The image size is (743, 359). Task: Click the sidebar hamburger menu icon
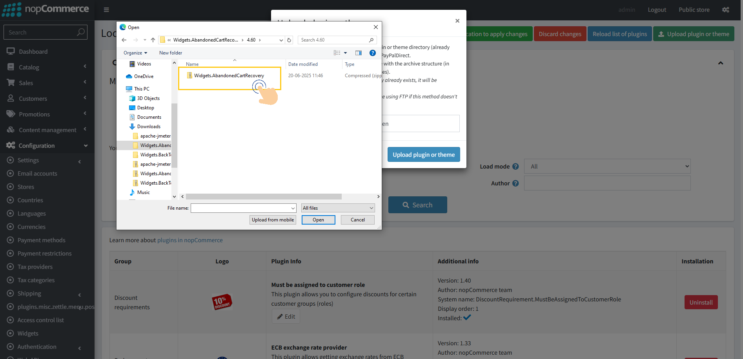106,10
